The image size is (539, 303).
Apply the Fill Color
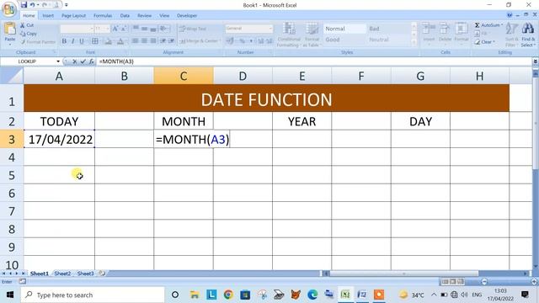tap(109, 41)
